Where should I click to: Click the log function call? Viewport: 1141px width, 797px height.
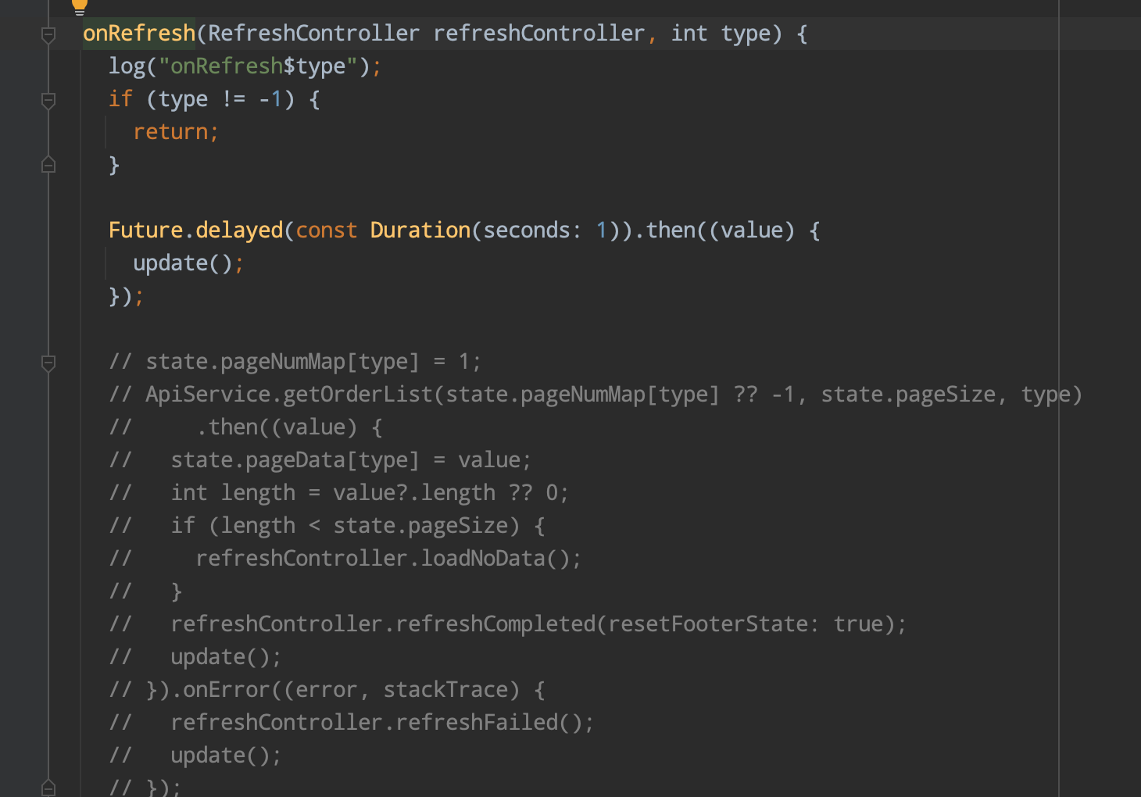pos(127,66)
